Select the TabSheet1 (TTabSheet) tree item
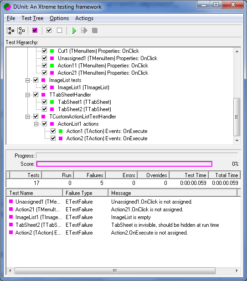 (84, 102)
